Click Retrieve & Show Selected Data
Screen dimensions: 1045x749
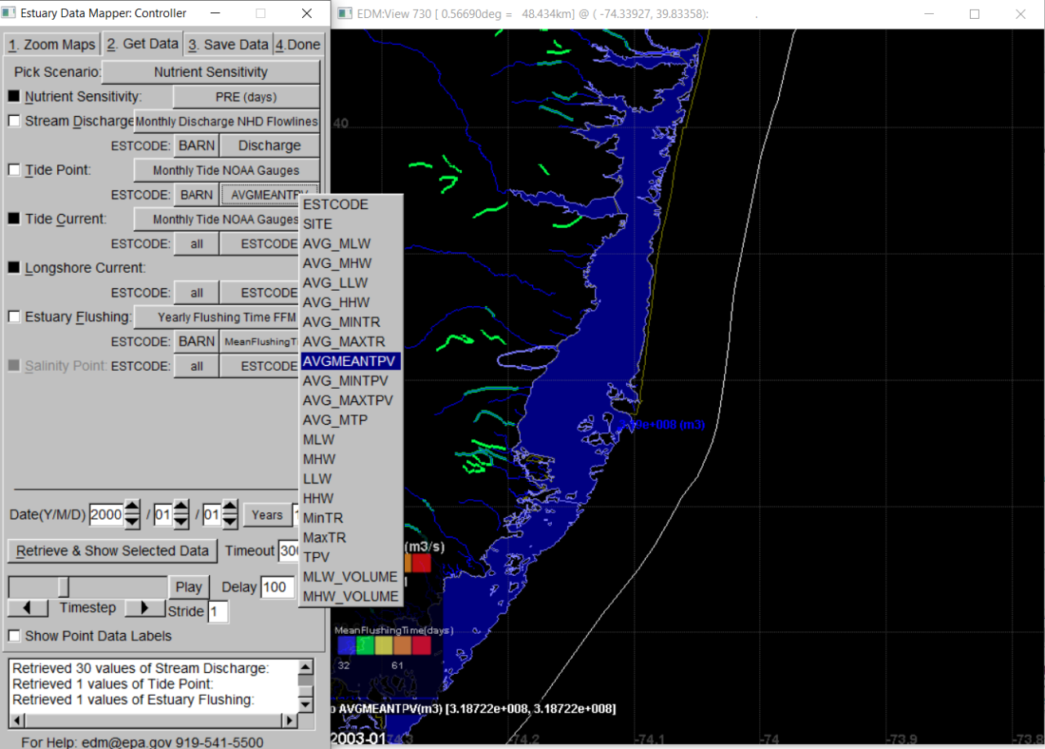pyautogui.click(x=112, y=551)
